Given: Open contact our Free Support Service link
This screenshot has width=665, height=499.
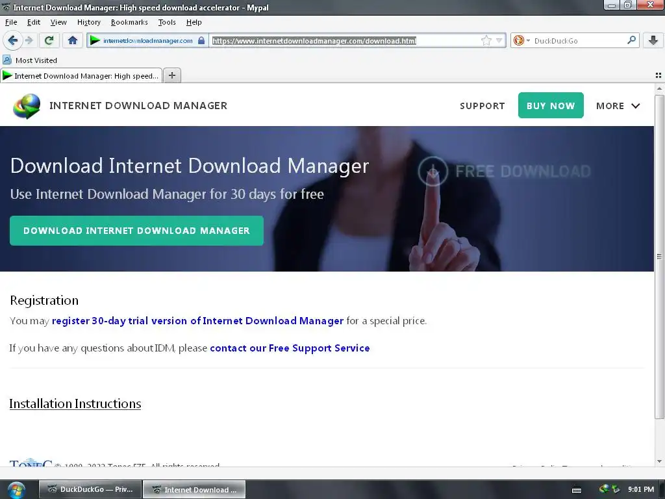Looking at the screenshot, I should [290, 348].
